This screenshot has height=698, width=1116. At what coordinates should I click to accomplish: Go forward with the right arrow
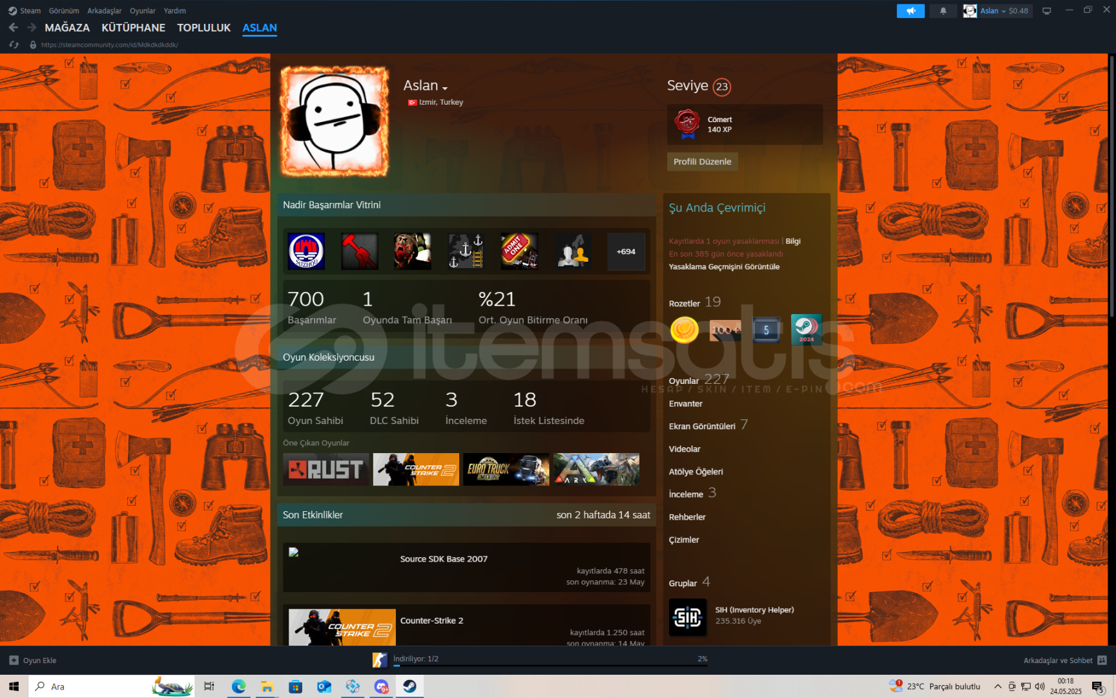[32, 28]
